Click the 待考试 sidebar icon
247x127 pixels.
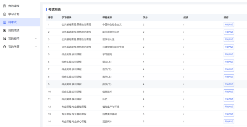(x=5, y=22)
